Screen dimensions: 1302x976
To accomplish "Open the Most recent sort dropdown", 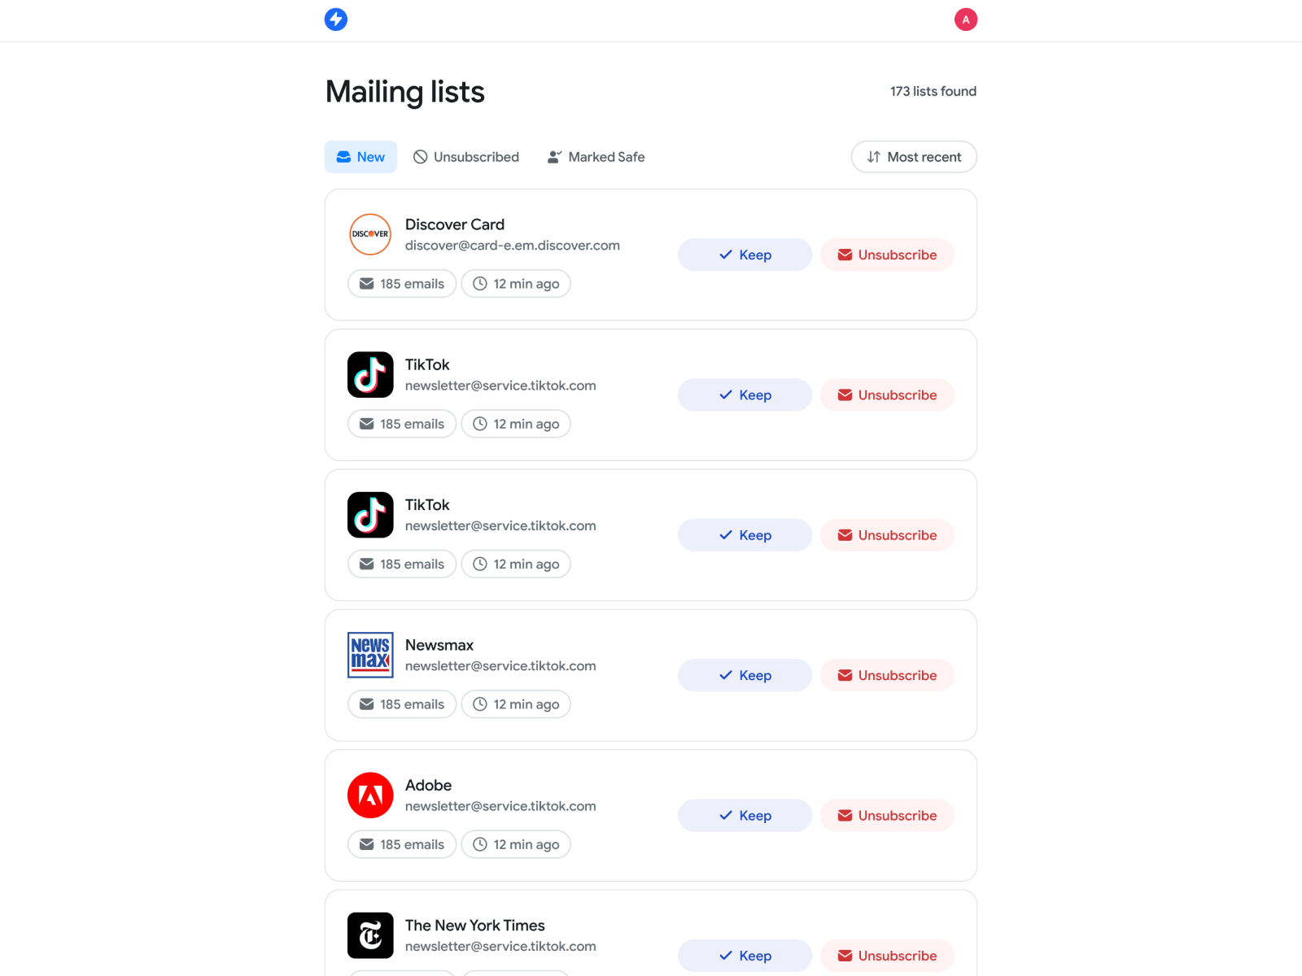I will click(914, 157).
